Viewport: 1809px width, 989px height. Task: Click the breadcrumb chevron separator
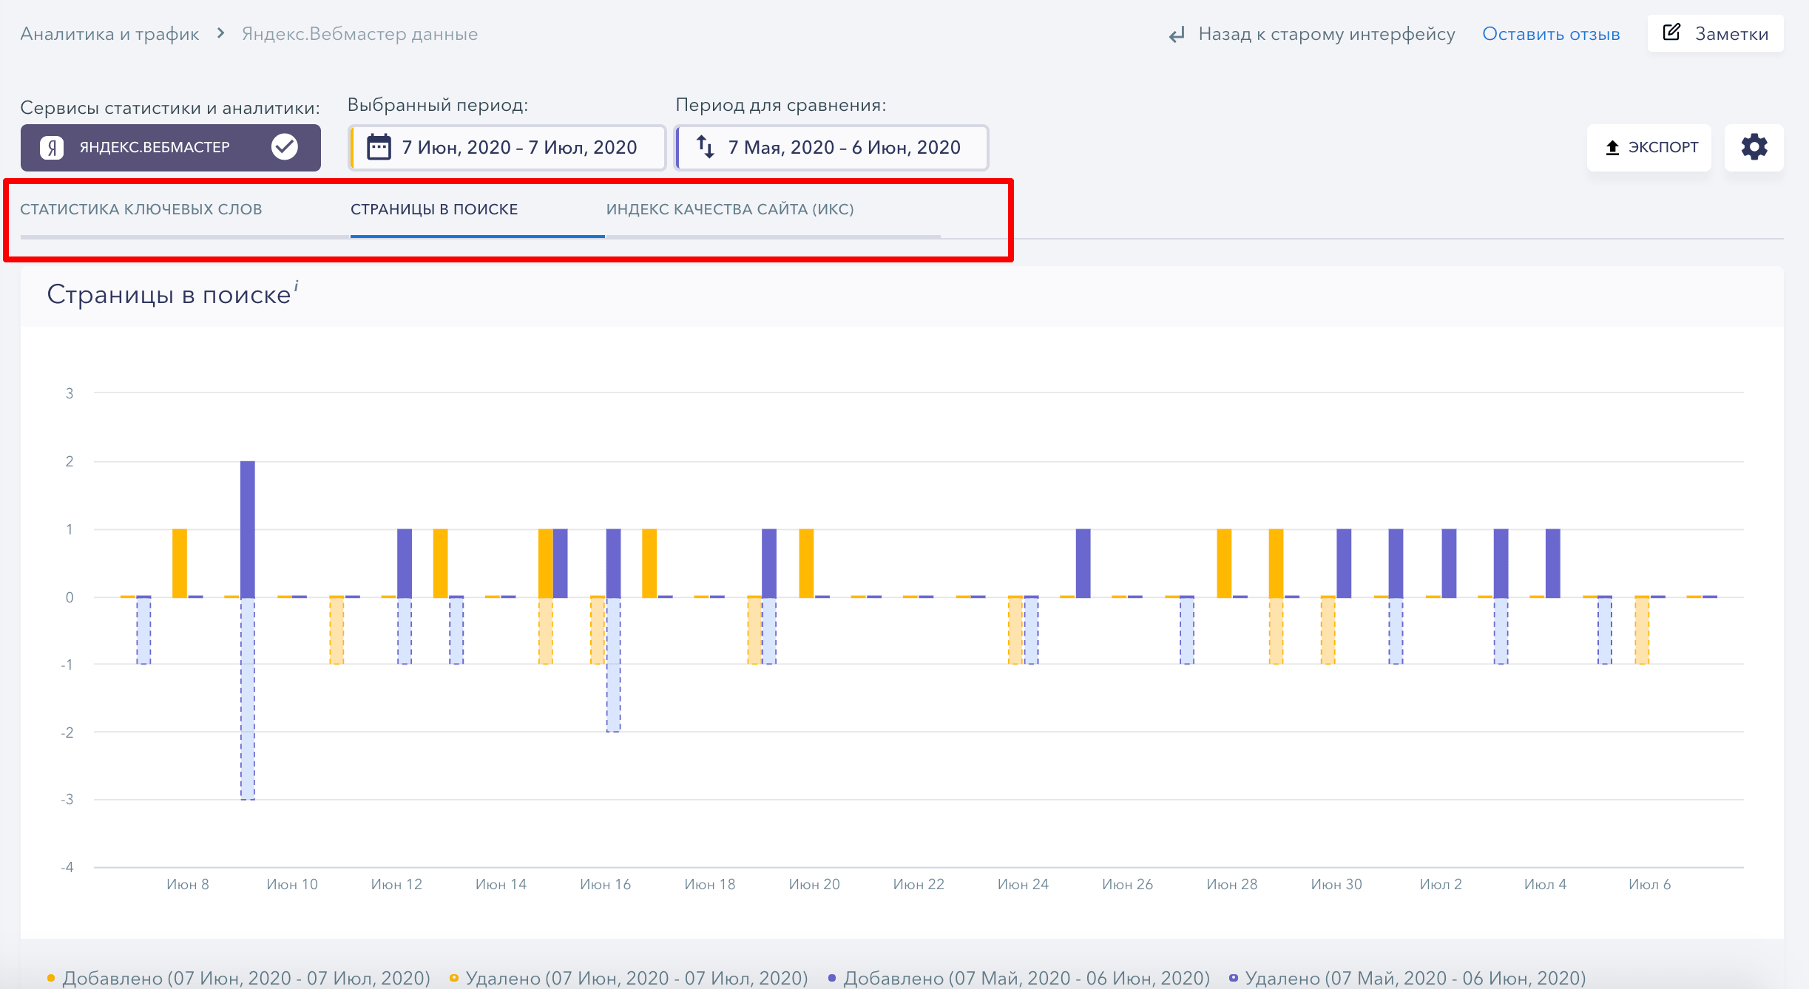point(220,33)
